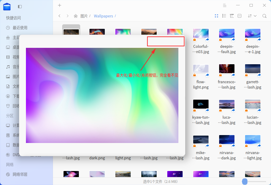
Task: Click light.png label below preview
Action: click(123, 158)
